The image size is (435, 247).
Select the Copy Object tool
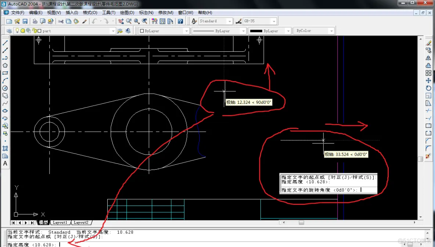[x=429, y=50]
